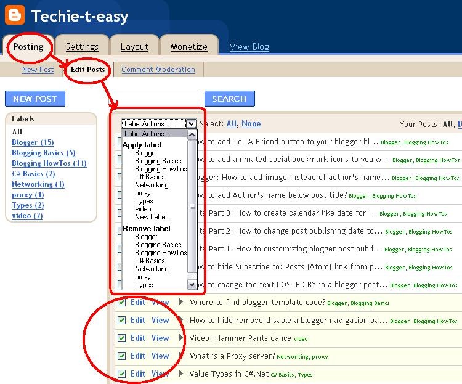Filter by Blogging Basics (5) label
The height and width of the screenshot is (384, 462).
pyautogui.click(x=44, y=153)
